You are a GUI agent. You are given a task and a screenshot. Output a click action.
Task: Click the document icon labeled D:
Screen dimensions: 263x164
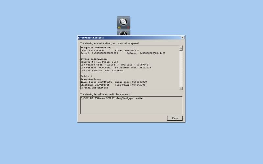tap(123, 22)
